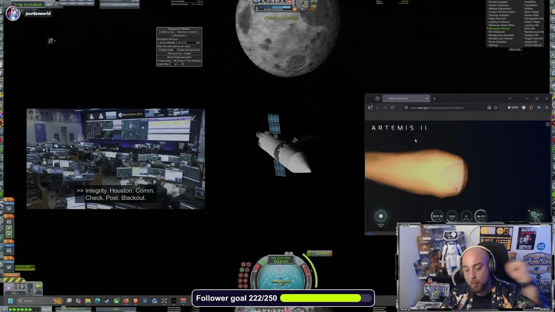Open MechJeb Online Manual
555x312 pixels.
[x=533, y=45]
